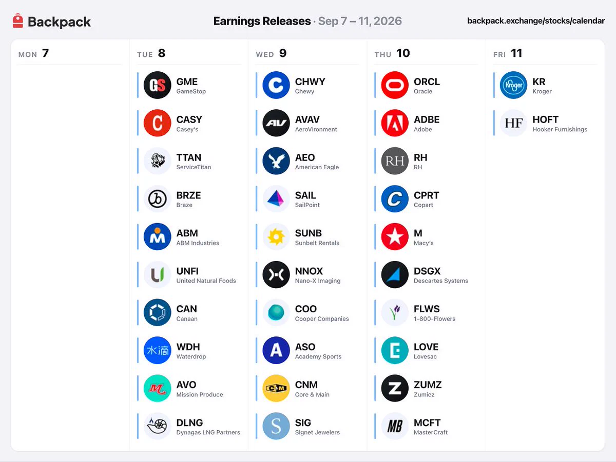The height and width of the screenshot is (462, 616).
Task: Click the United Natural Foods logo
Action: tap(157, 275)
